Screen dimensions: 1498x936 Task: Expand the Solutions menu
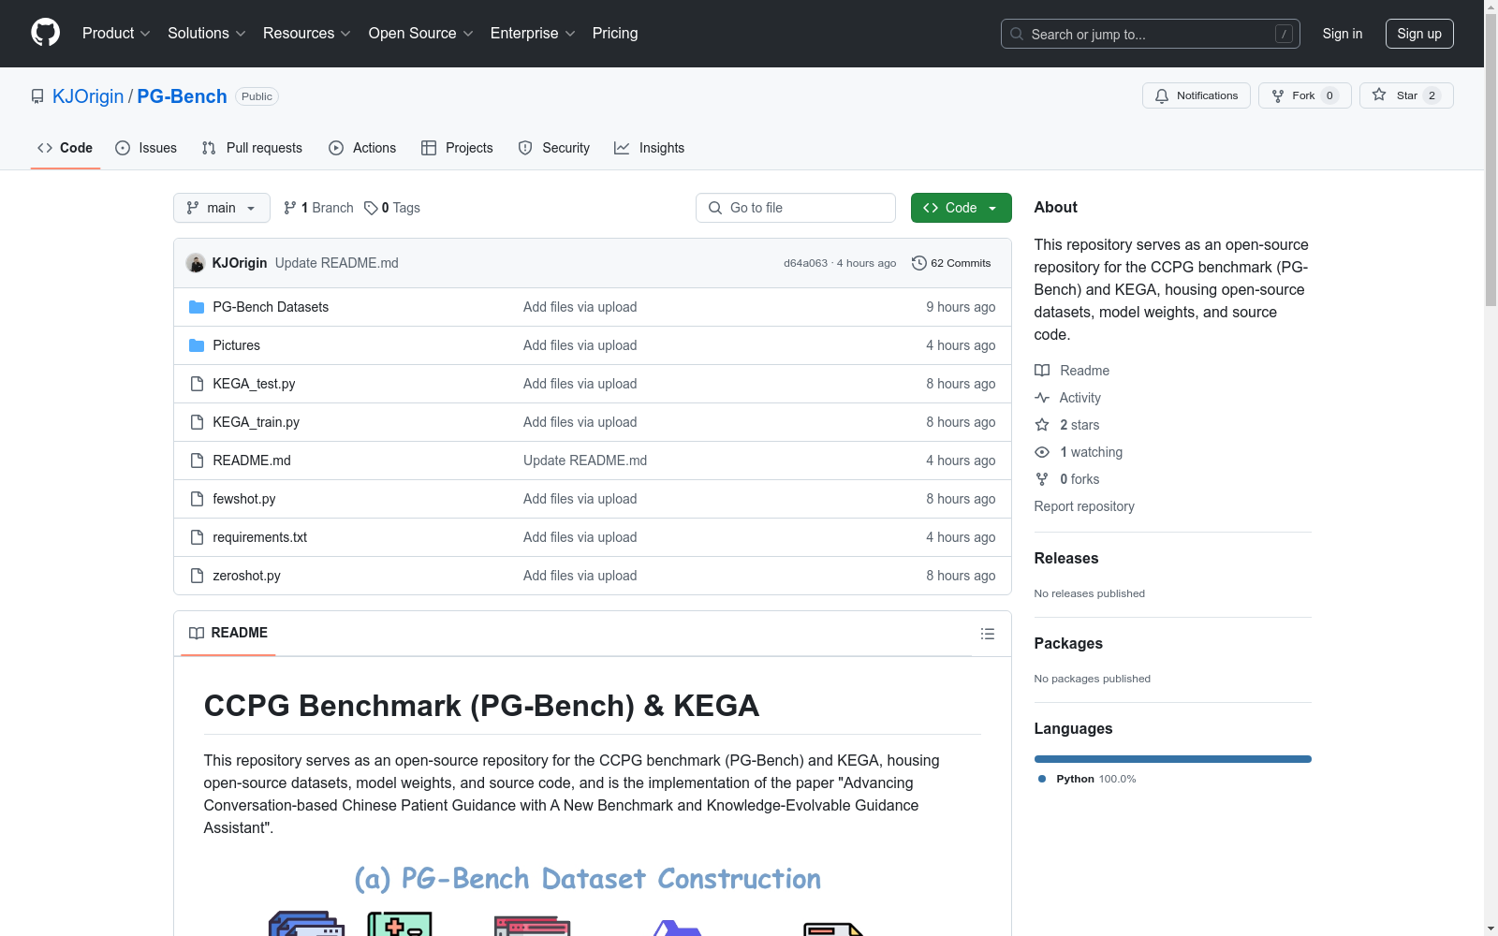point(207,33)
